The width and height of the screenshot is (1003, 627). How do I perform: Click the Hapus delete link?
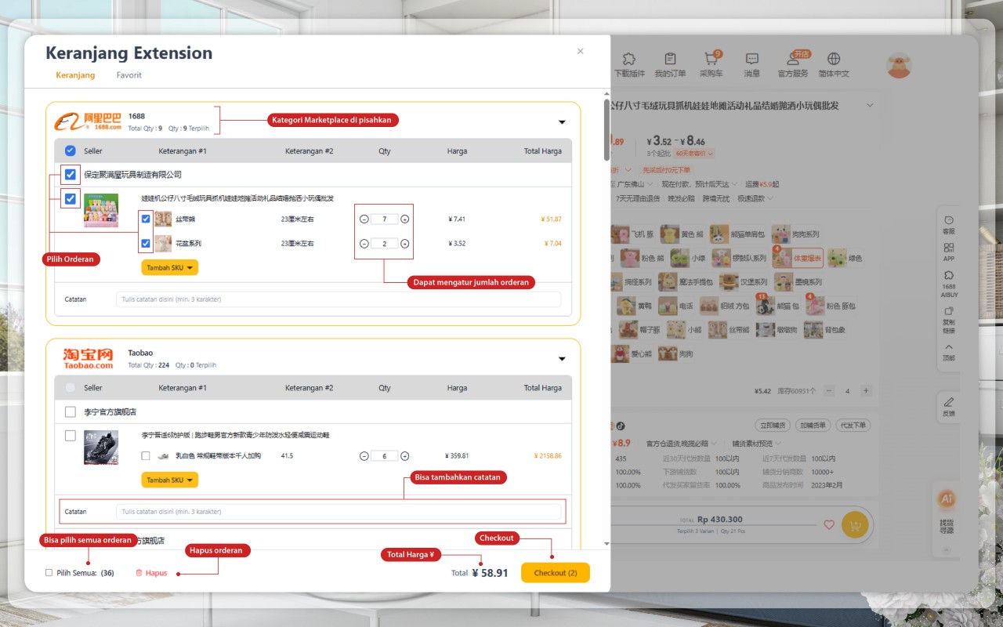151,573
